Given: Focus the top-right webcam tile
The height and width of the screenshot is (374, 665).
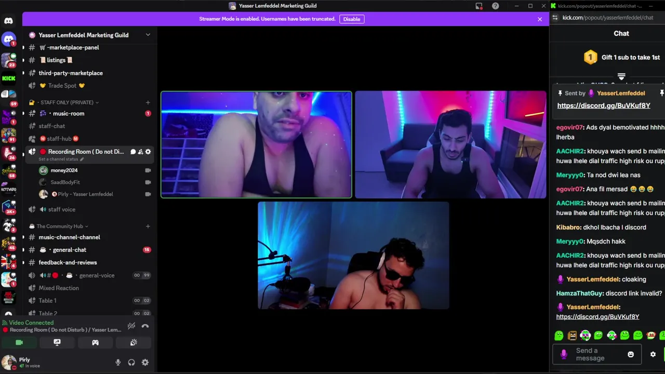Looking at the screenshot, I should [x=450, y=145].
